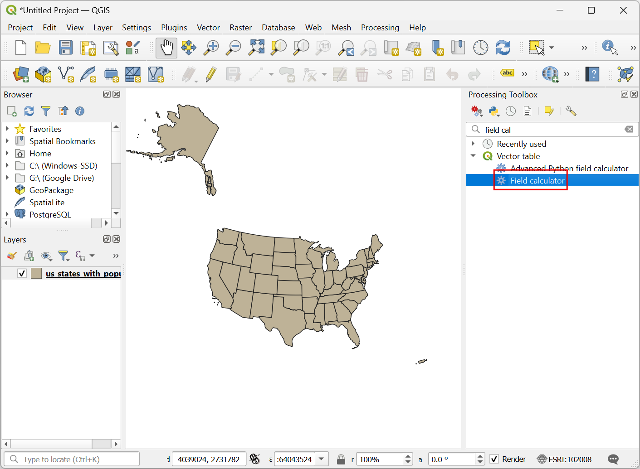Expand the Recently used toolbox group

473,144
